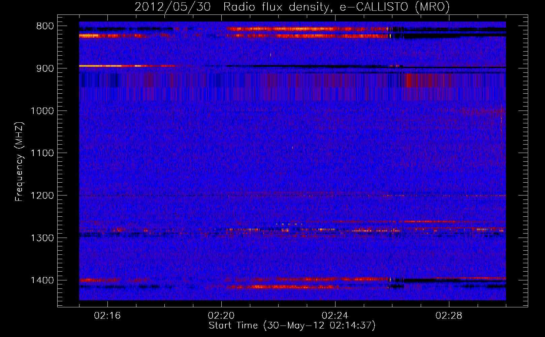
Task: Click the 900 frequency tick label
Action: (45, 68)
